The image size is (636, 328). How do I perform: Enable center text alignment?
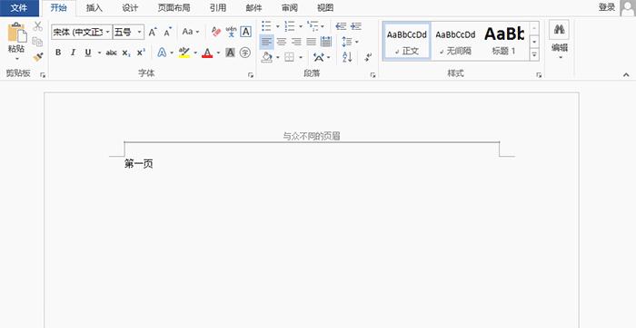click(x=282, y=42)
